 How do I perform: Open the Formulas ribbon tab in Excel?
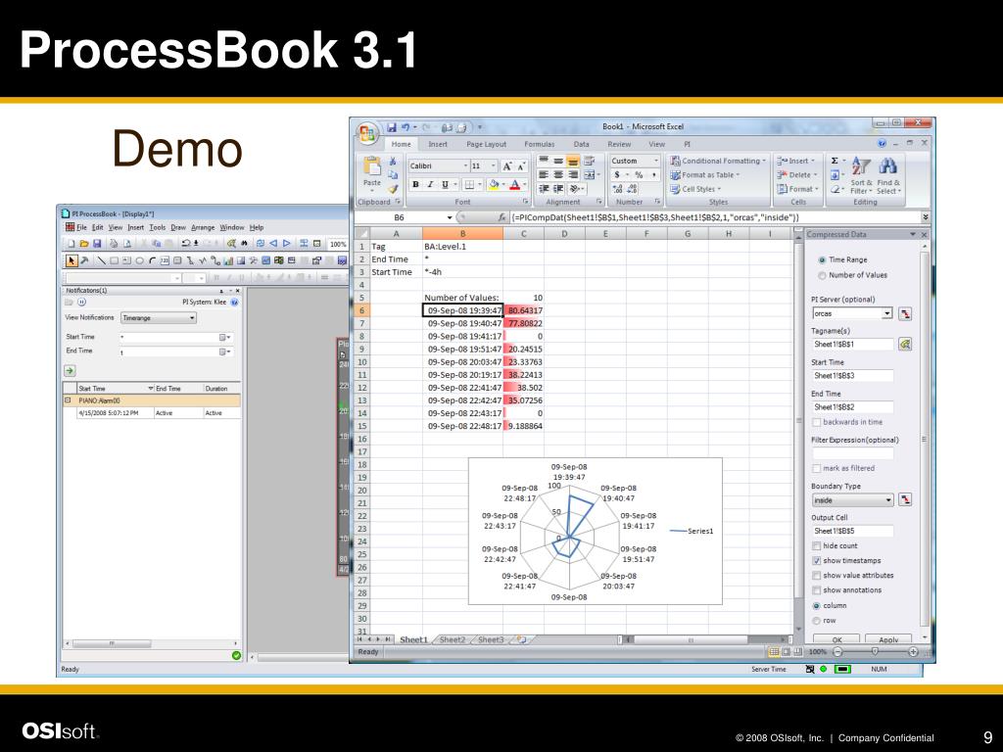pyautogui.click(x=540, y=145)
